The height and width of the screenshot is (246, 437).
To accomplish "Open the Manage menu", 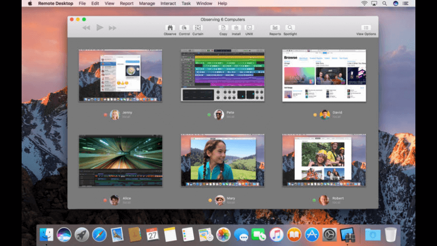I will pos(147,4).
